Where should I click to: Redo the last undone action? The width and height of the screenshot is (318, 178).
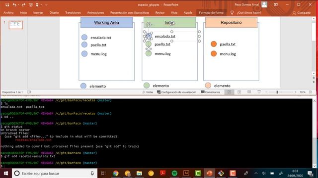click(23, 4)
